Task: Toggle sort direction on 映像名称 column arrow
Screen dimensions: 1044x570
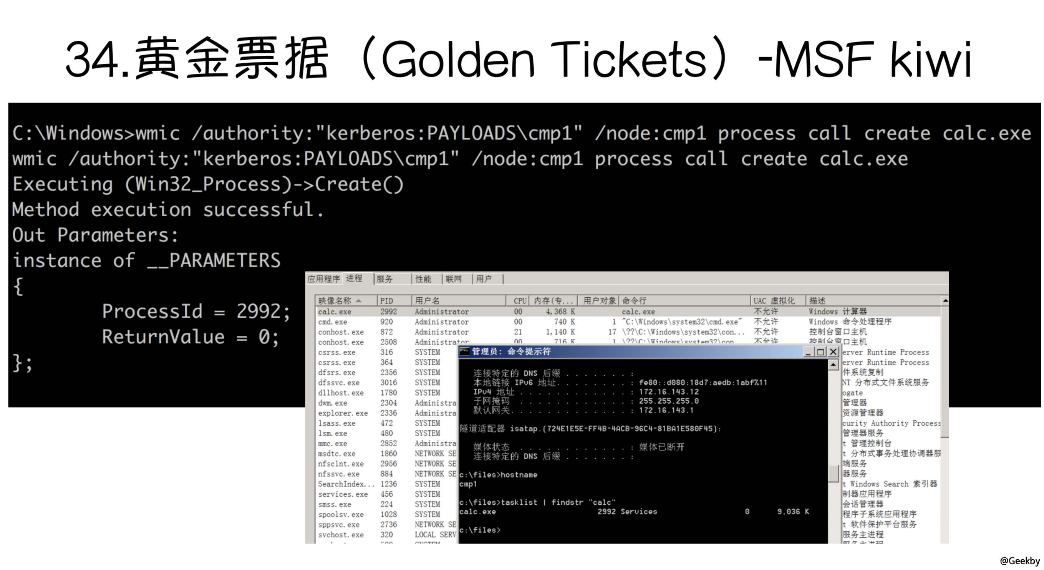Action: point(359,301)
